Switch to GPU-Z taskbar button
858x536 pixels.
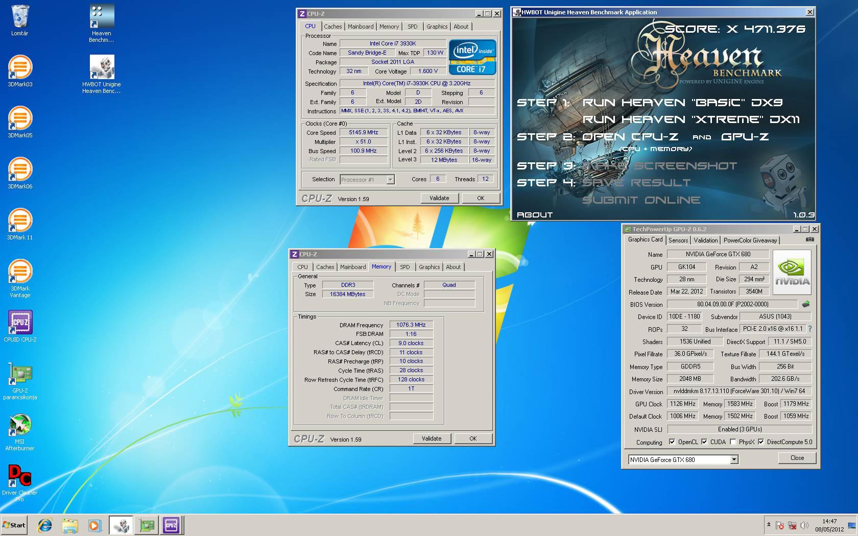click(x=147, y=525)
